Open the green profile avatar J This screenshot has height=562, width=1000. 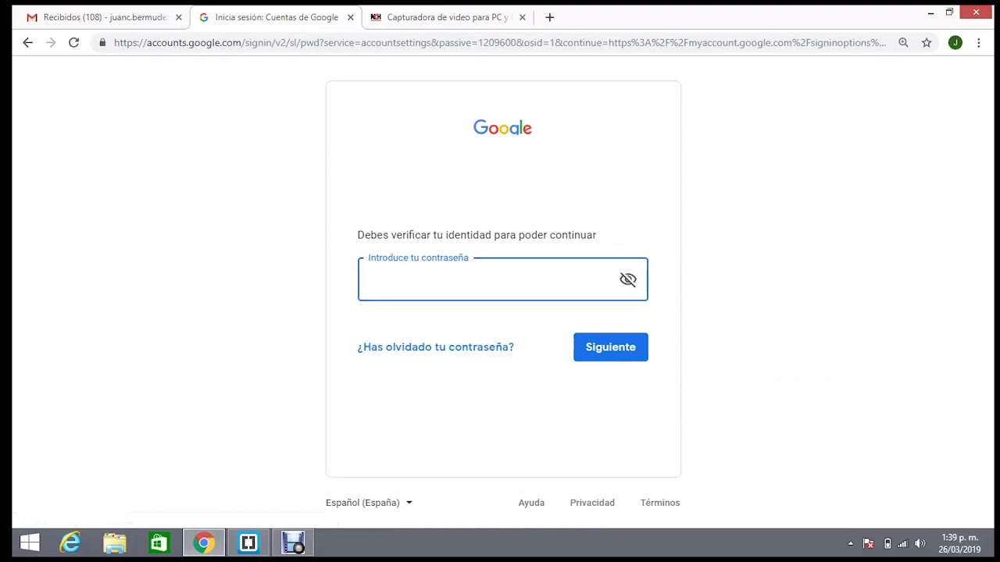(955, 43)
